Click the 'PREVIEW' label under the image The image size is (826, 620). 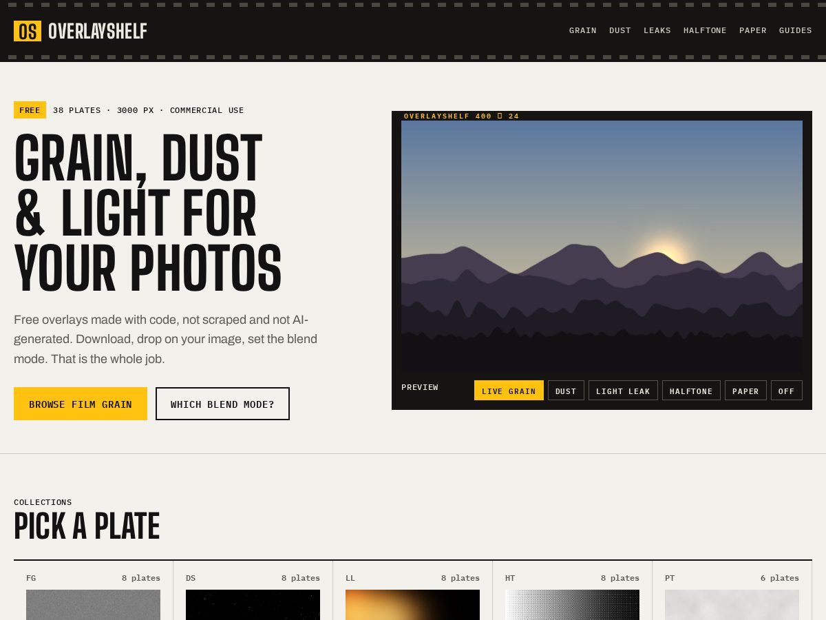[420, 387]
